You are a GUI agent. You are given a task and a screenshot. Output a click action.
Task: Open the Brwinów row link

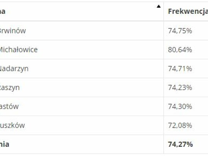click(12, 31)
